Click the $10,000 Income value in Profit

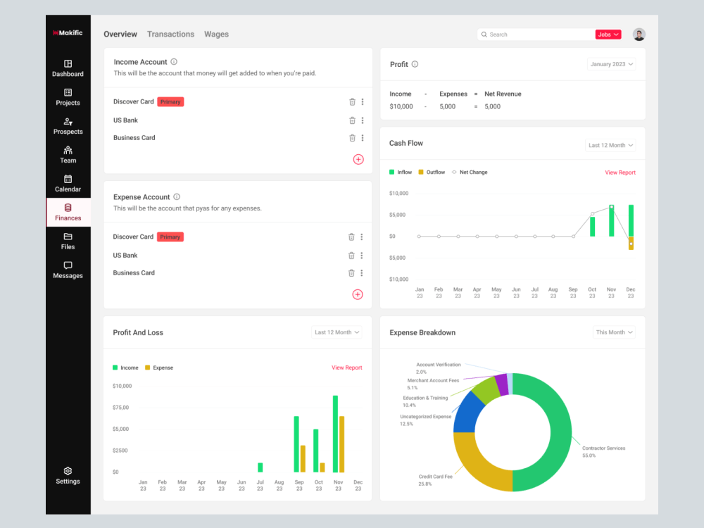[401, 107]
